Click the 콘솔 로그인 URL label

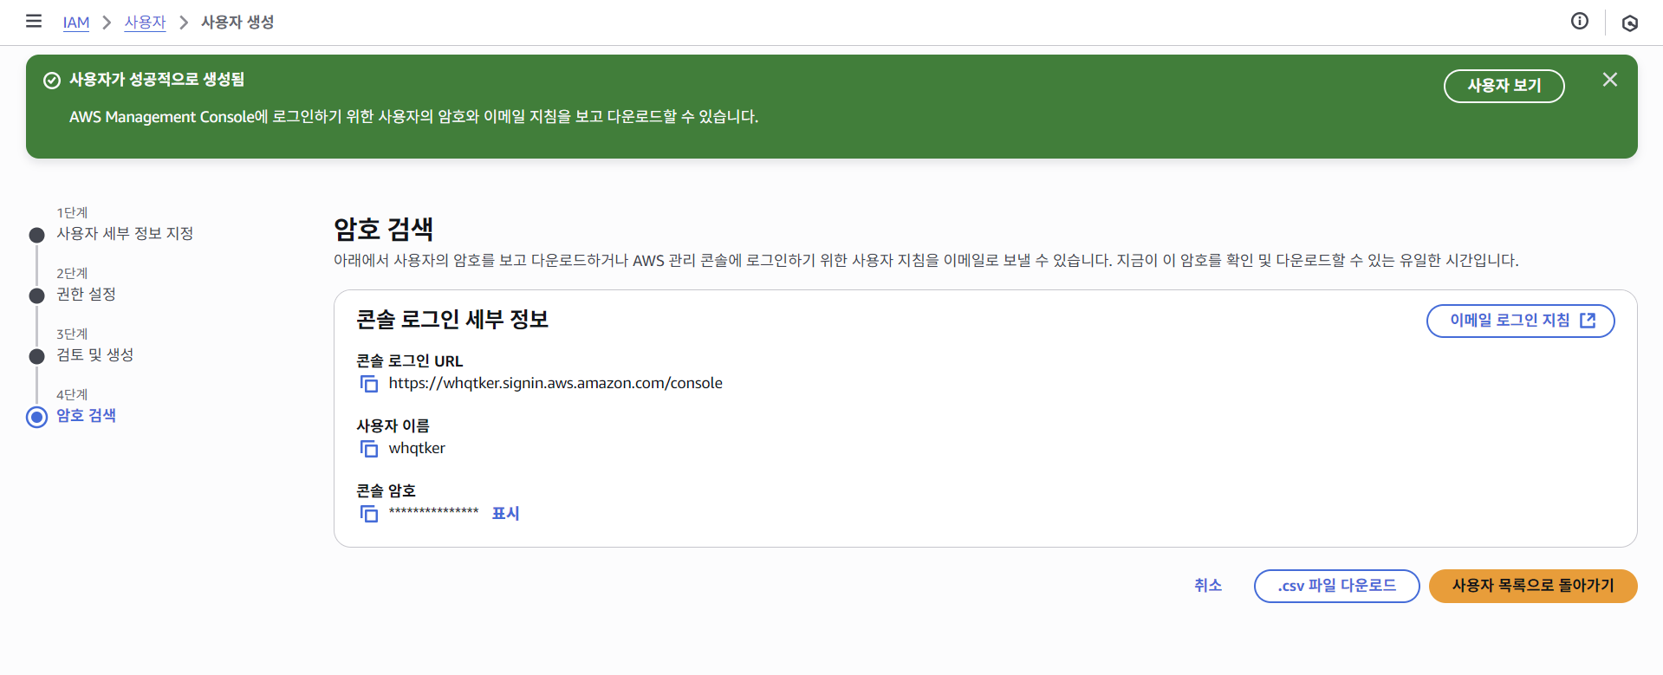(x=410, y=361)
